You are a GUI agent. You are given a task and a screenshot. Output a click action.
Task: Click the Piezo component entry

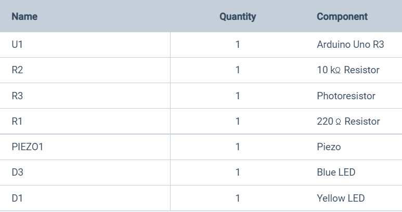[329, 147]
